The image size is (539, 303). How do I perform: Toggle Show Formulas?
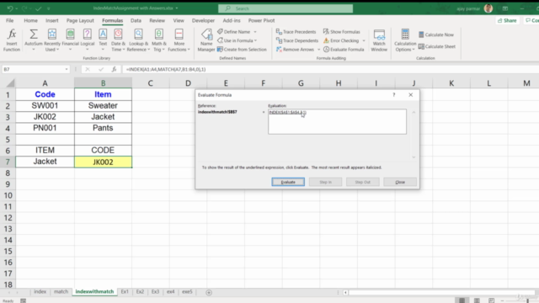click(342, 32)
